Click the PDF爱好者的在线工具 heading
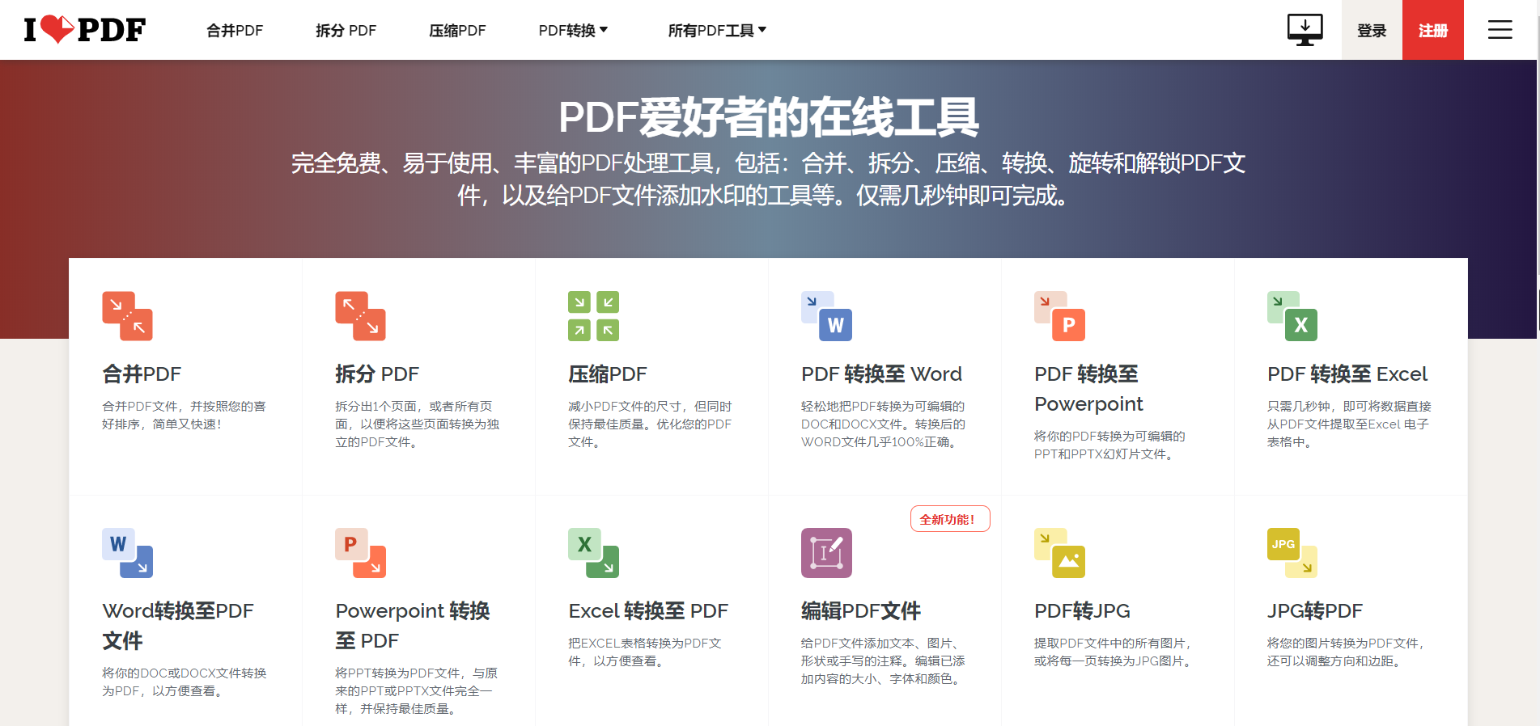This screenshot has width=1540, height=726. point(769,117)
